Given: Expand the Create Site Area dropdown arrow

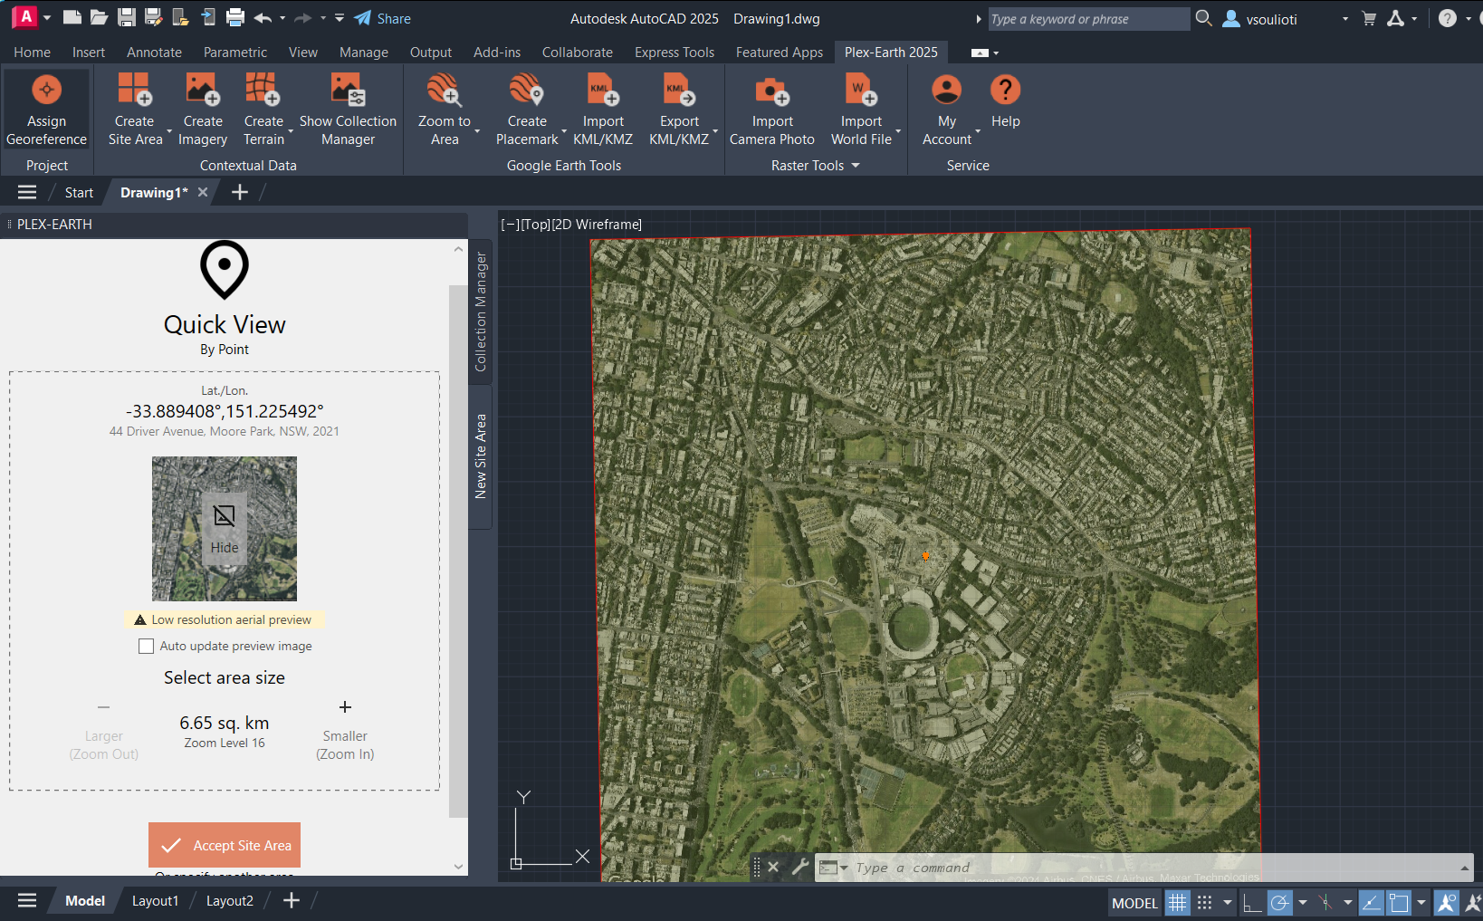Looking at the screenshot, I should 169,131.
